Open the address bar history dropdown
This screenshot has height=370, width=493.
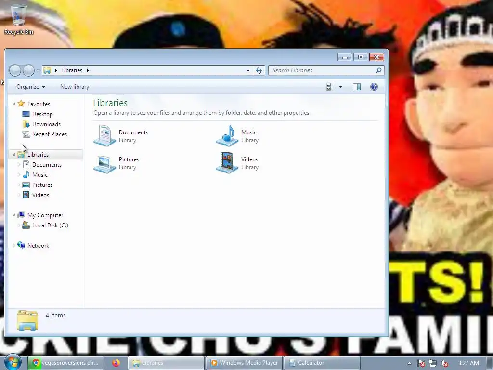[248, 70]
